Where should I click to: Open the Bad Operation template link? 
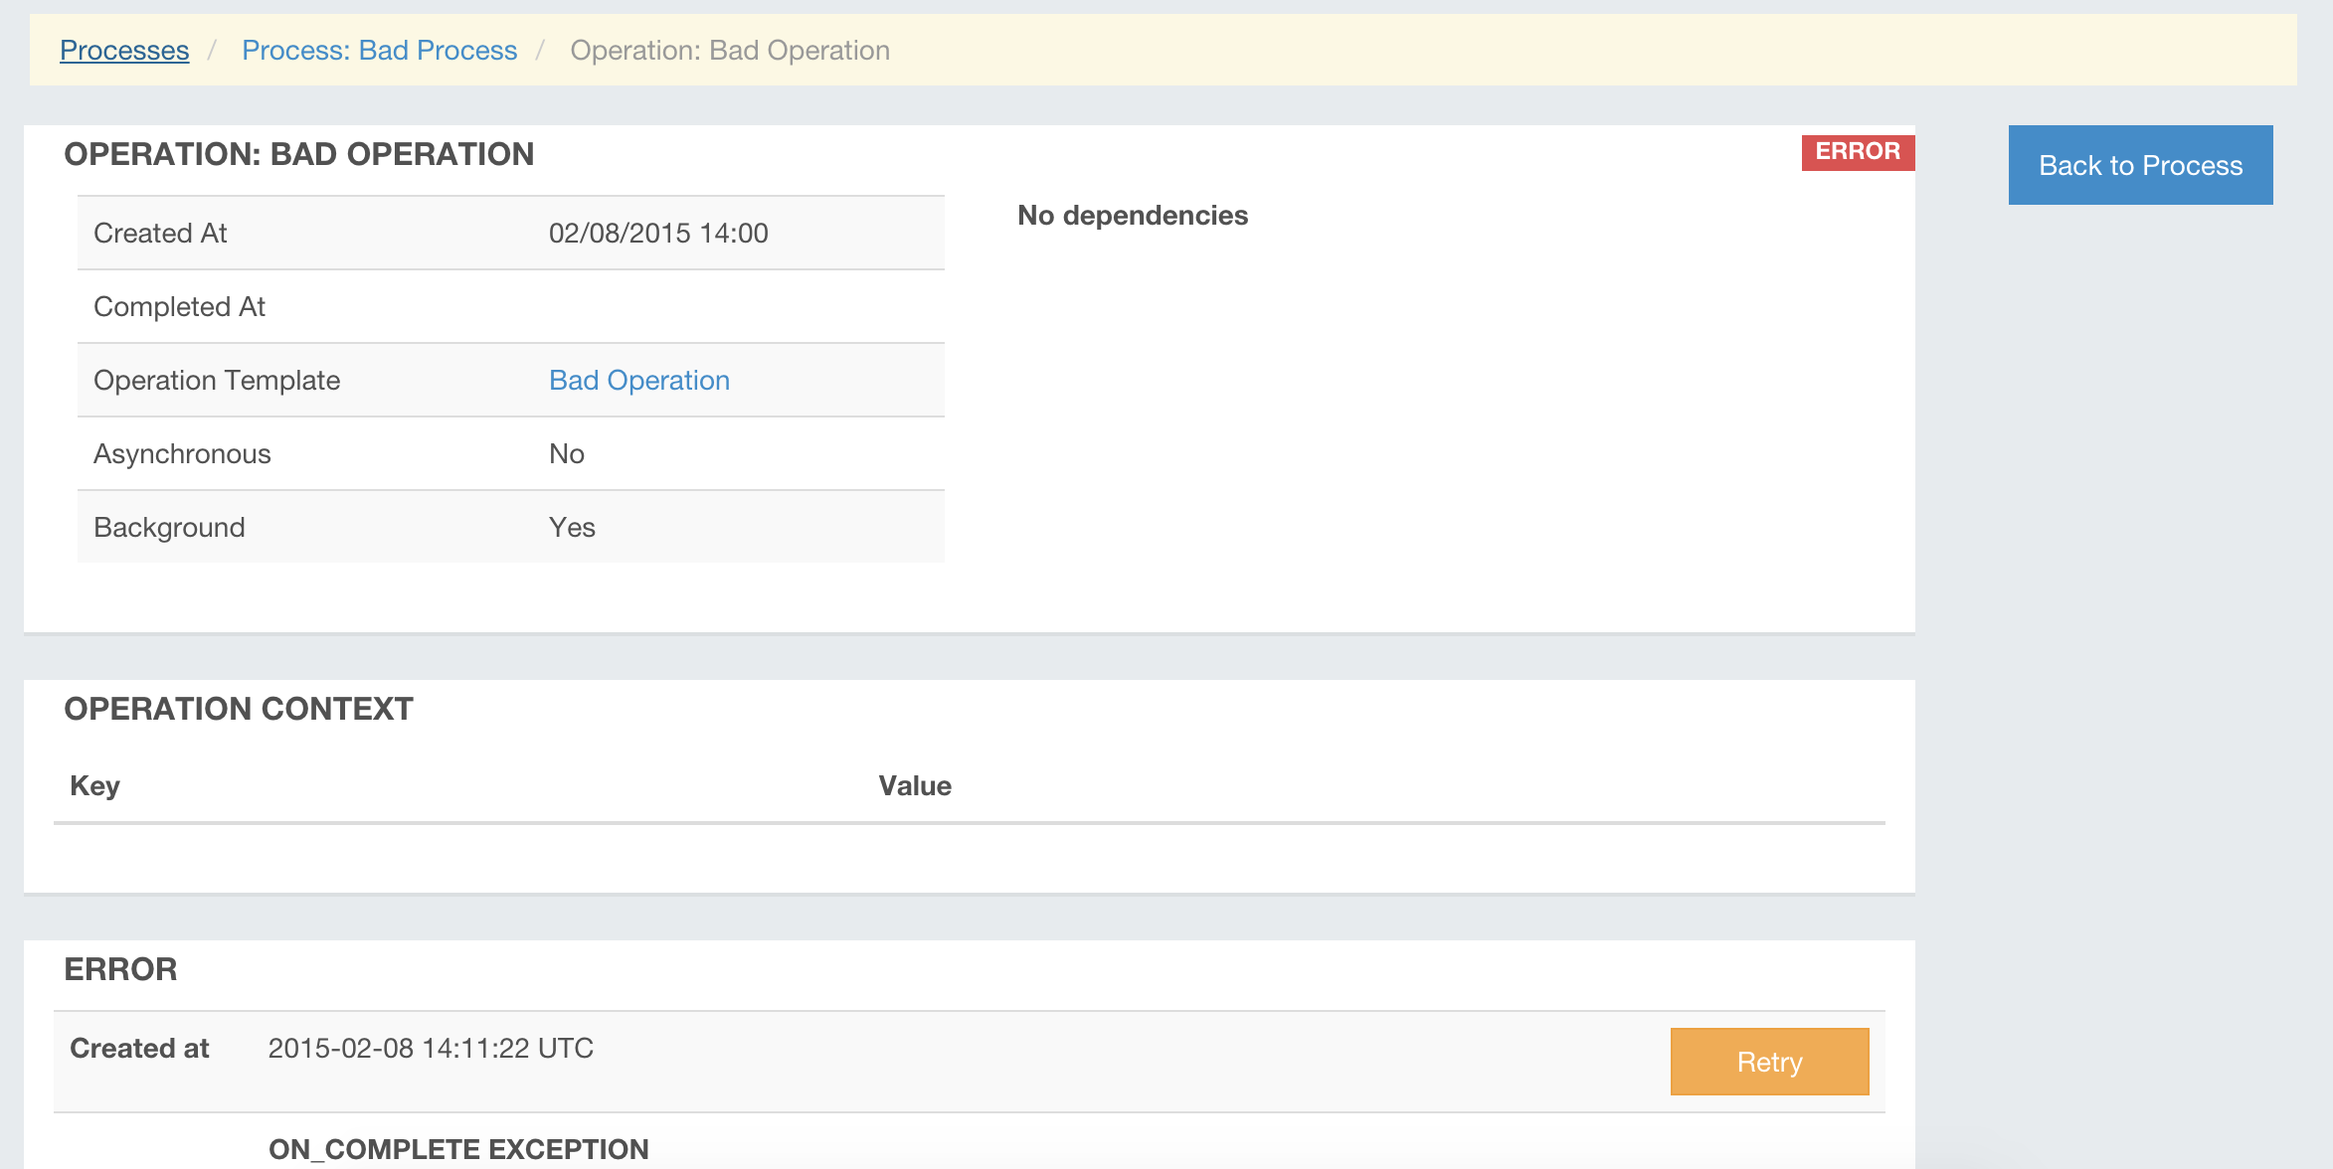coord(638,381)
